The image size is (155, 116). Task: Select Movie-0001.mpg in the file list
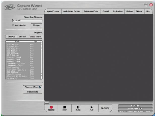click(23, 74)
